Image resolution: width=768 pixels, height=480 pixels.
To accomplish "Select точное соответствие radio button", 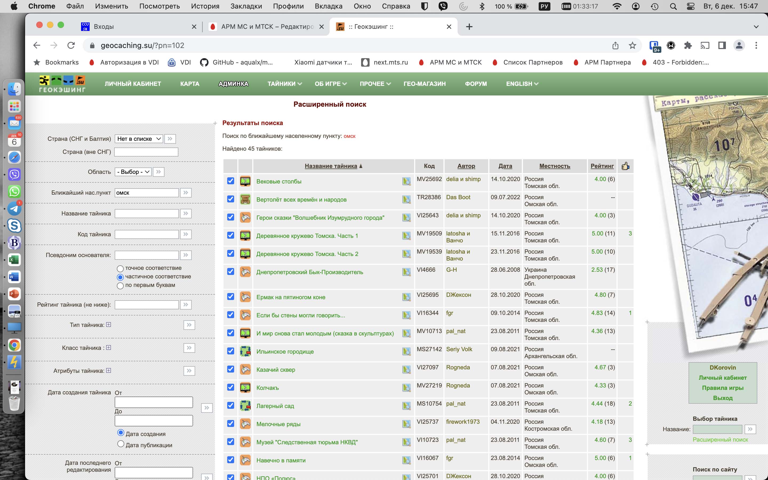I will pos(120,269).
